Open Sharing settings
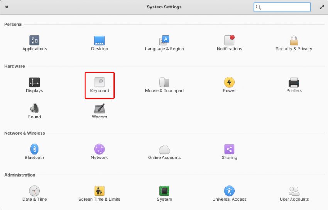This screenshot has height=210, width=328. (229, 150)
